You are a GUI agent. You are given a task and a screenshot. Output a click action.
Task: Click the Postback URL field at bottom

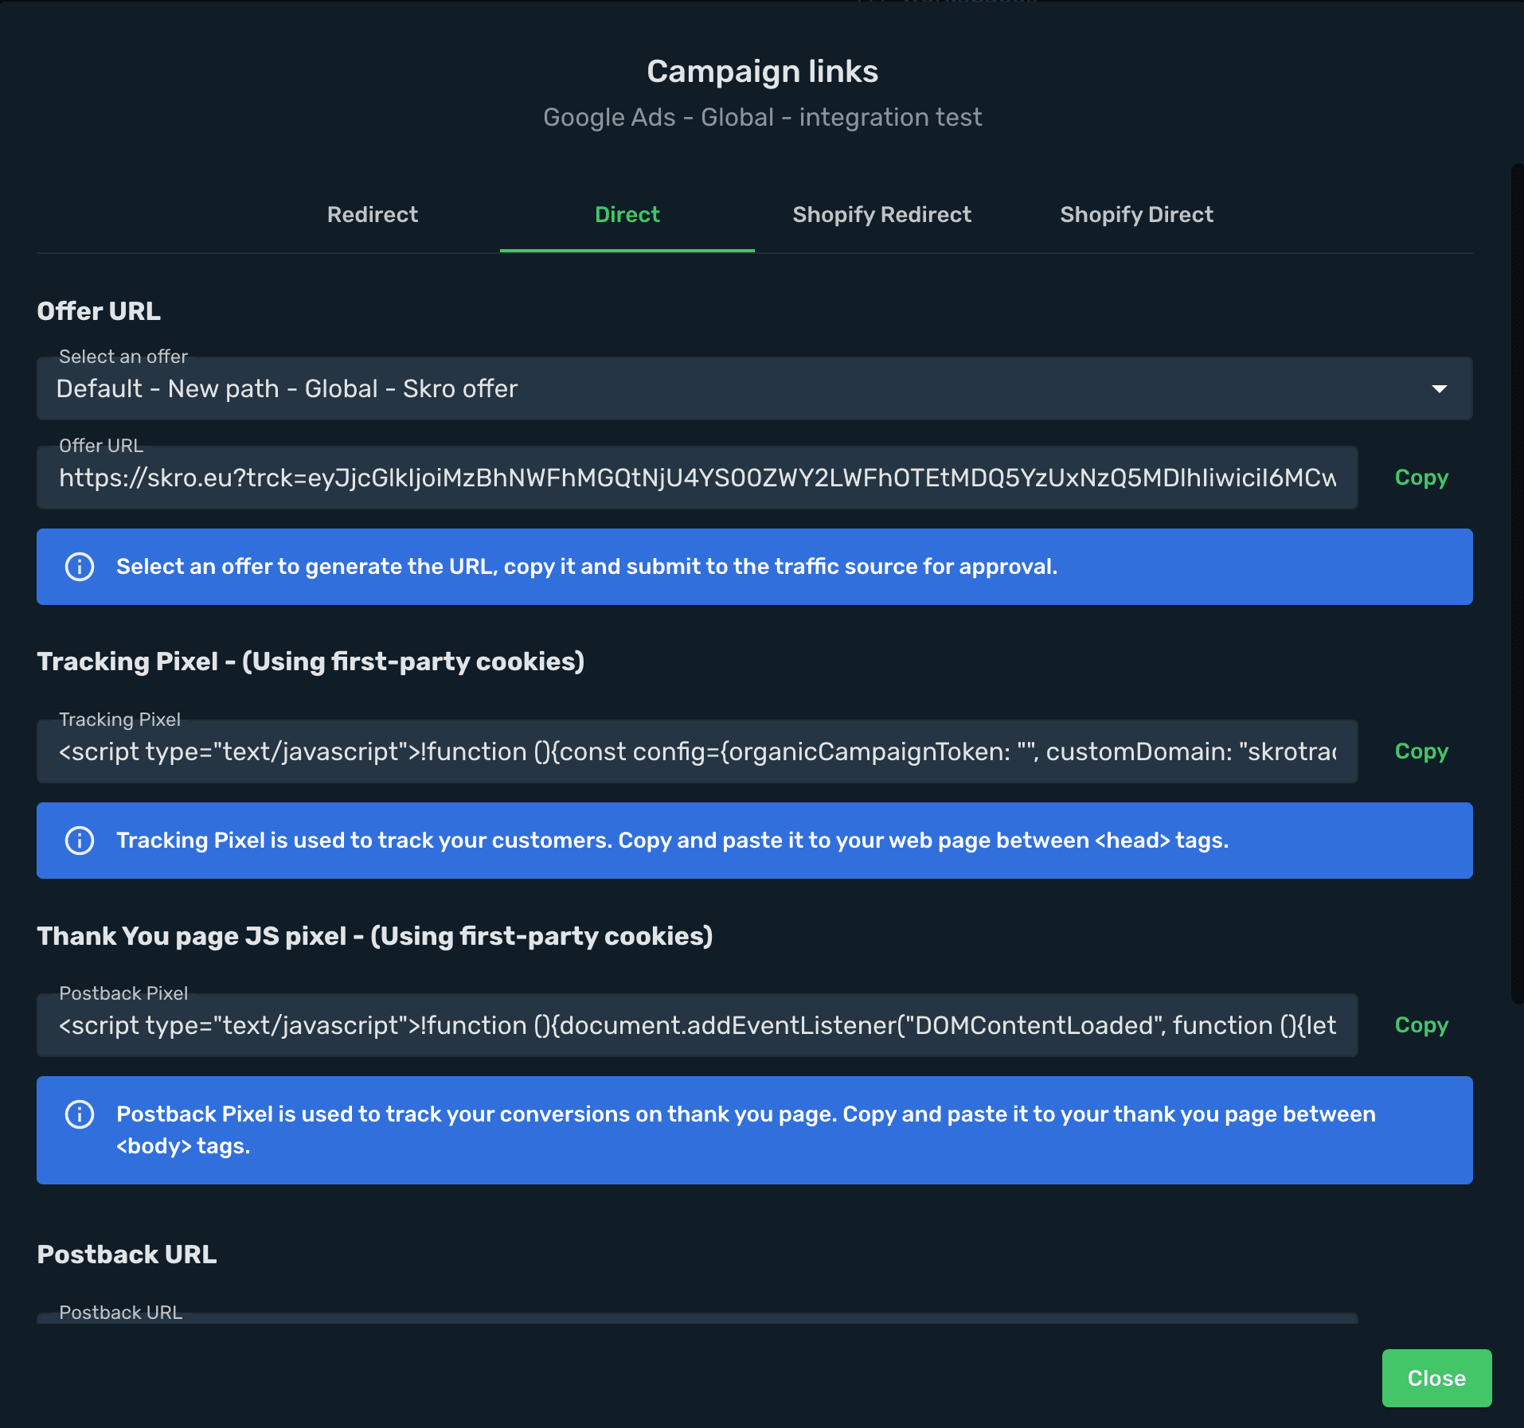(x=698, y=1318)
